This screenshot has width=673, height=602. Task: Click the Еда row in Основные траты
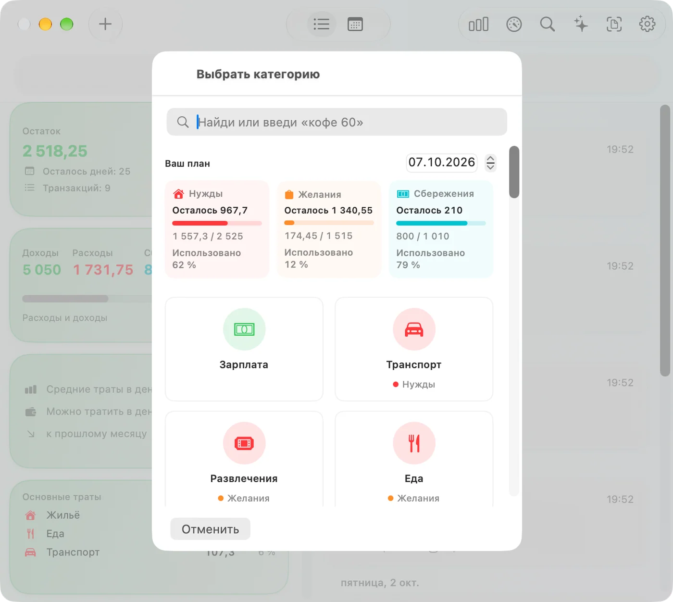pos(44,534)
